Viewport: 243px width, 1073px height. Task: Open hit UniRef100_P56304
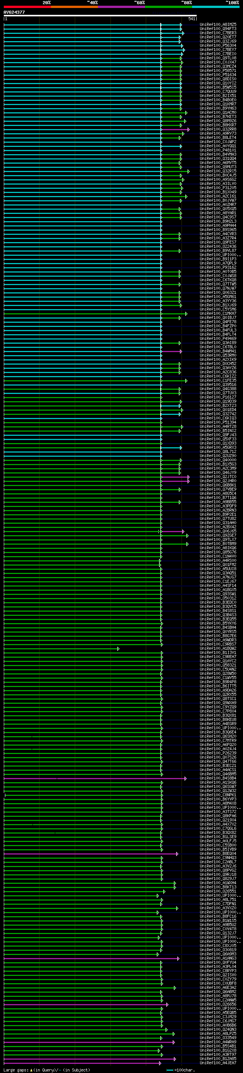pyautogui.click(x=218, y=45)
